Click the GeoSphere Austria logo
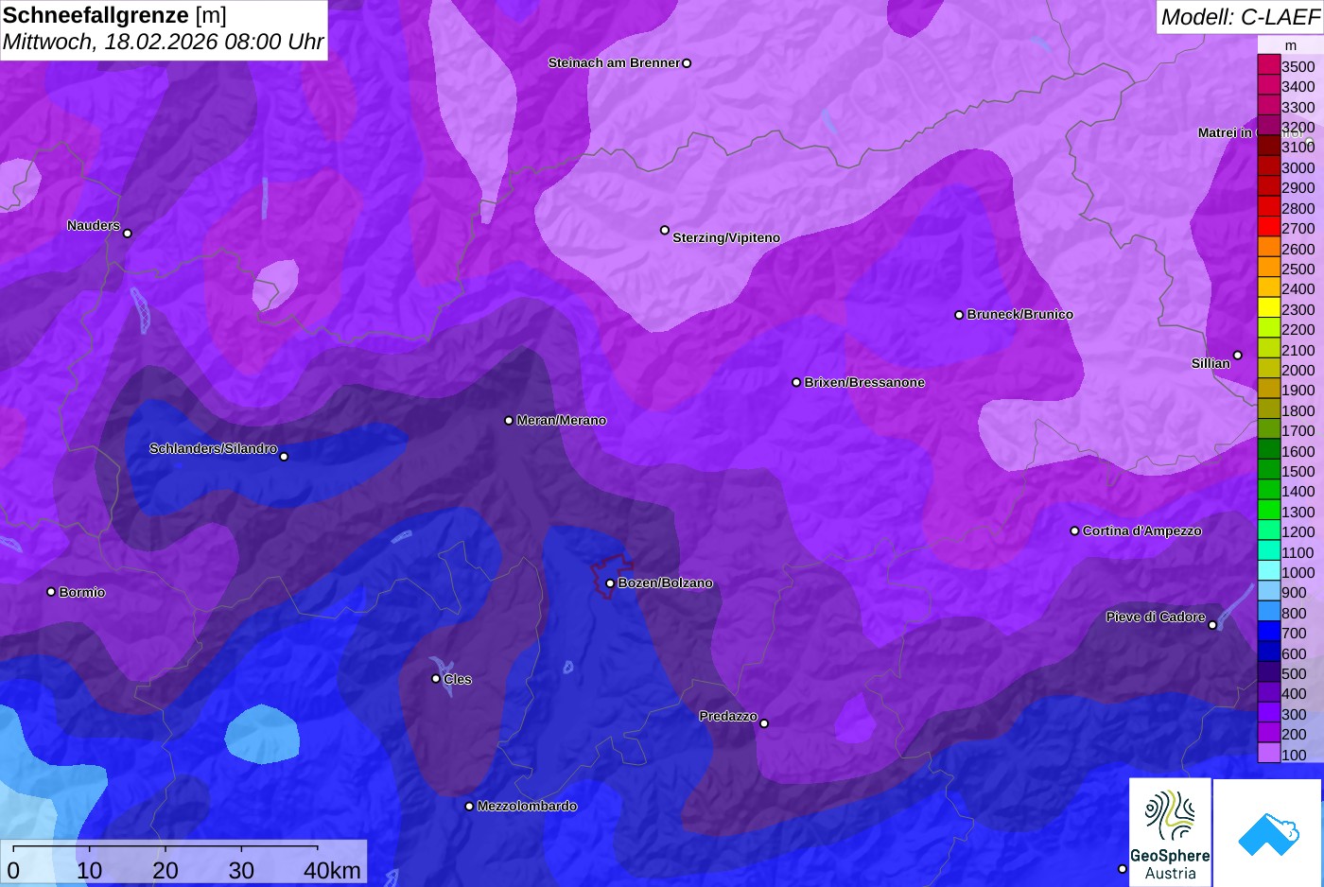1324x887 pixels. pyautogui.click(x=1170, y=832)
